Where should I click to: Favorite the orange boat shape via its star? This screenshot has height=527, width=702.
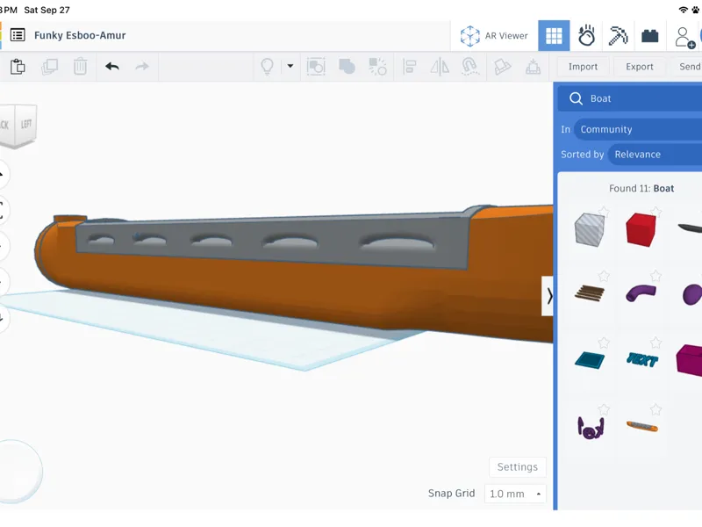tap(655, 408)
